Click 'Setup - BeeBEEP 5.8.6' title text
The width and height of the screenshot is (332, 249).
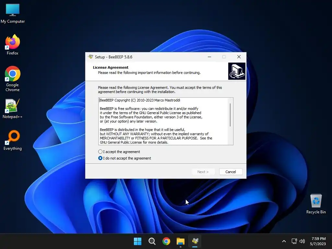pos(113,57)
